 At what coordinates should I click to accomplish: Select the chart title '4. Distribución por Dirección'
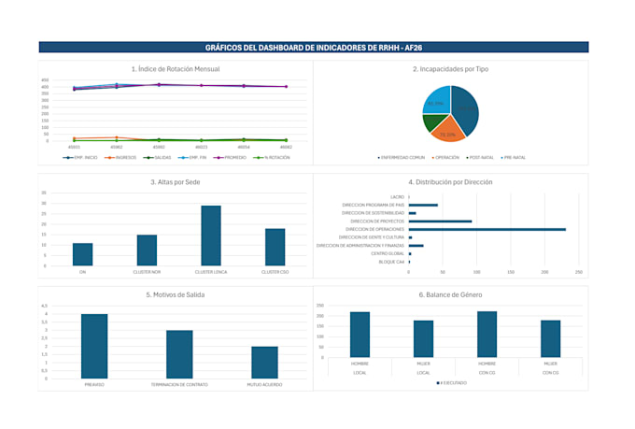(x=450, y=182)
